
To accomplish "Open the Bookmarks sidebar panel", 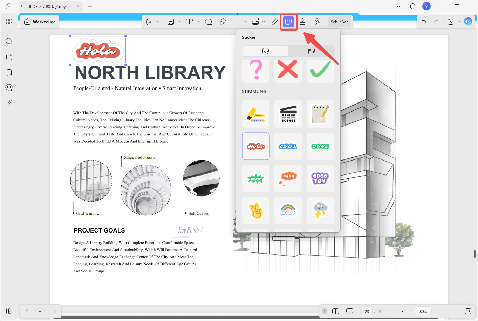I will tap(9, 72).
